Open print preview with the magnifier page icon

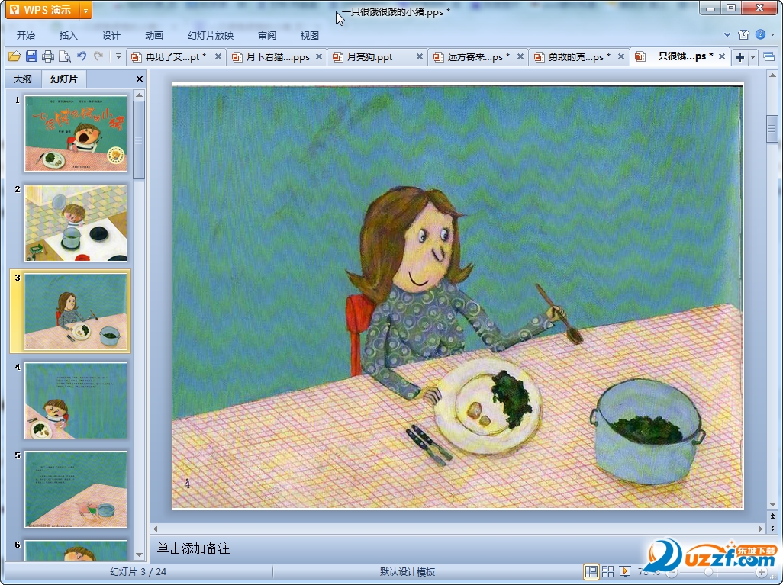64,56
